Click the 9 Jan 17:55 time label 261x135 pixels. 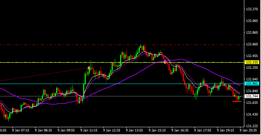[x=203, y=130]
